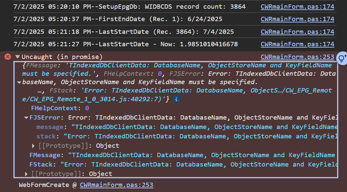Click the WebFormCreate stack frame text
The height and width of the screenshot is (192, 347).
(44, 185)
